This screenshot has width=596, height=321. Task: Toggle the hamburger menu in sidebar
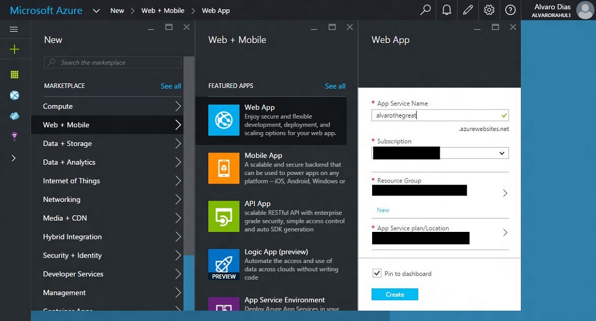pos(13,29)
